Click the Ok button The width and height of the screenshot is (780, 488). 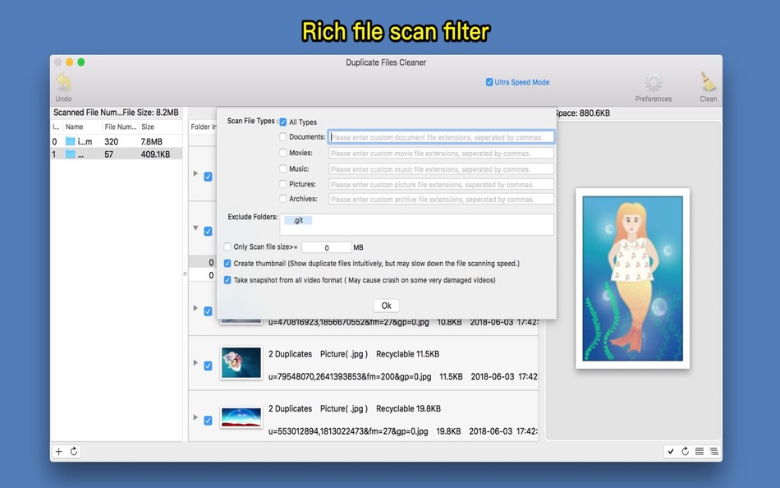click(386, 306)
